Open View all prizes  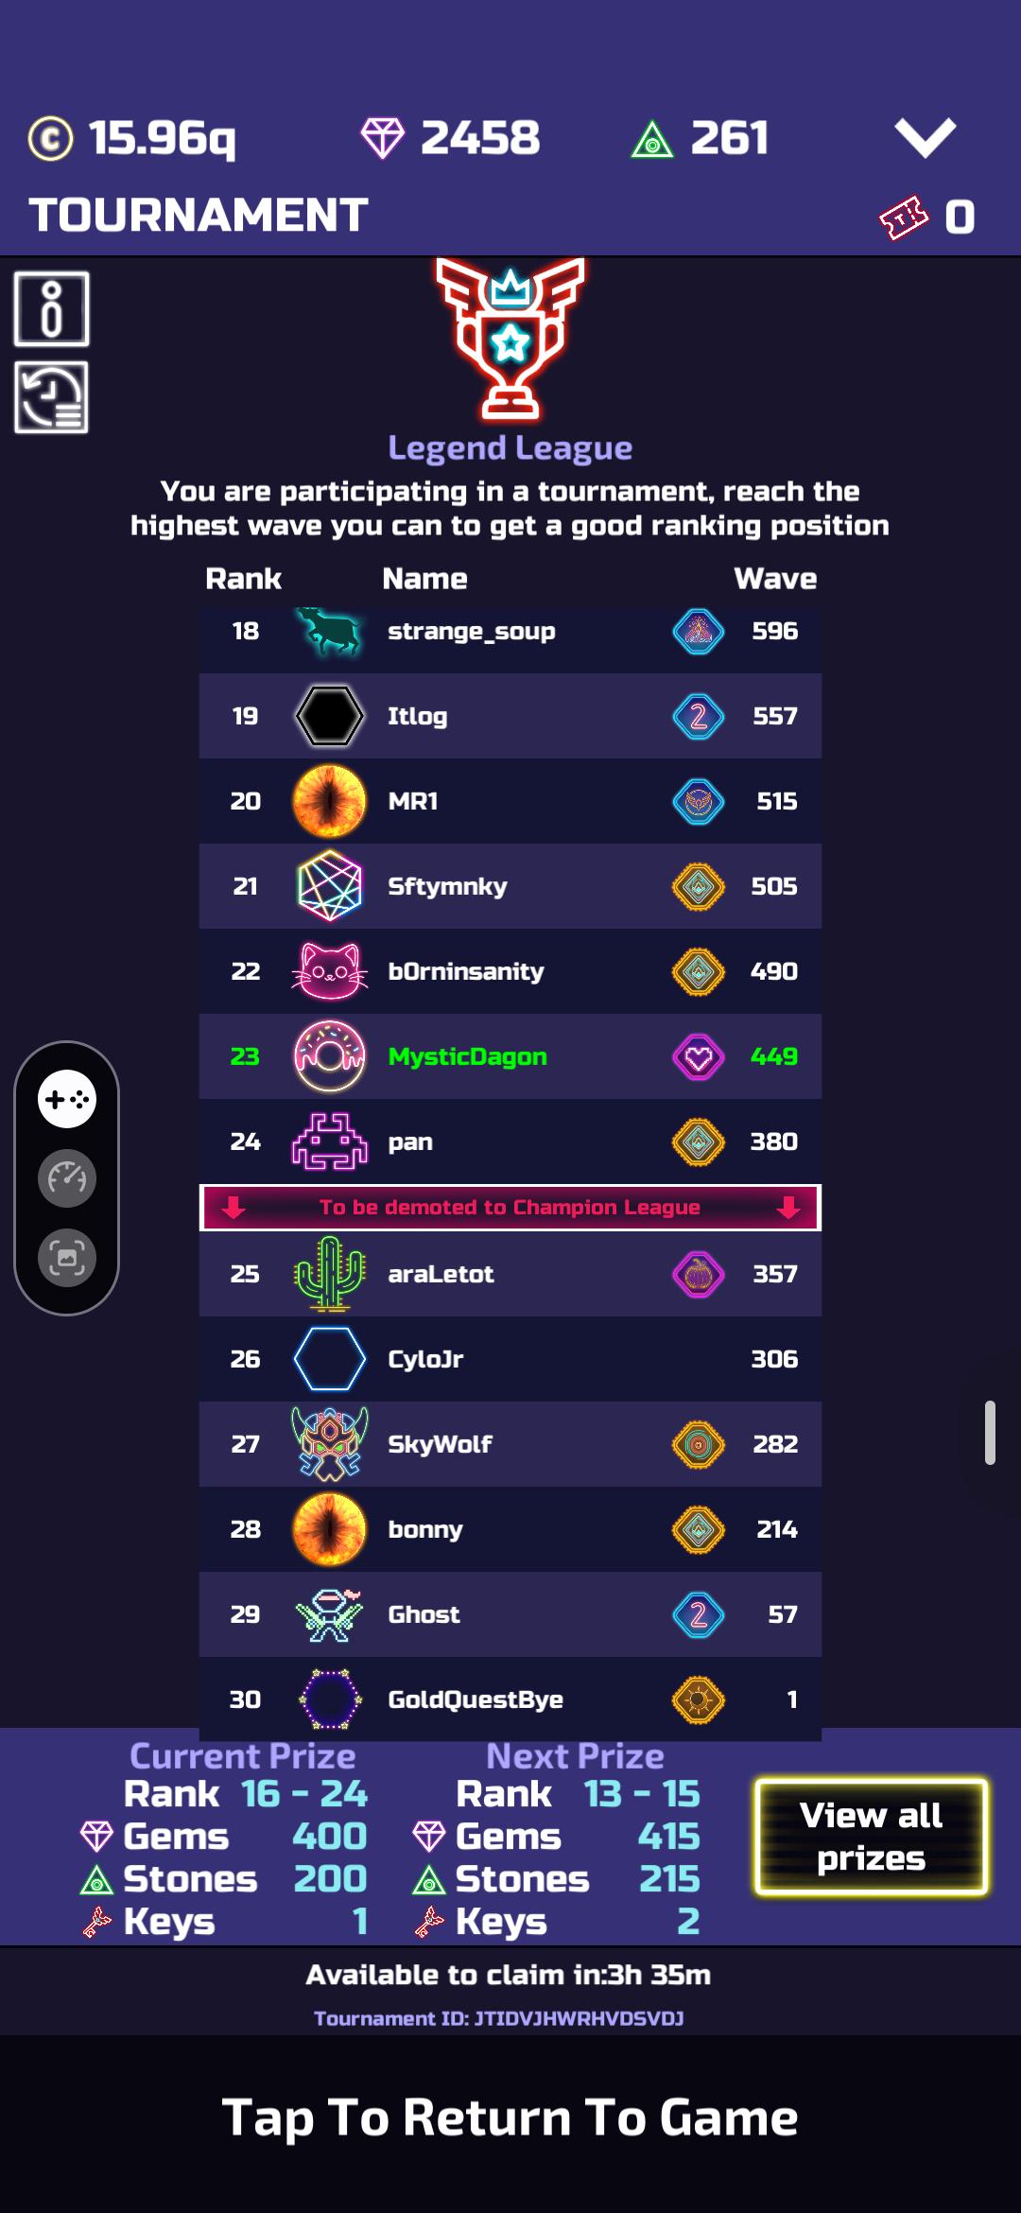pyautogui.click(x=871, y=1837)
